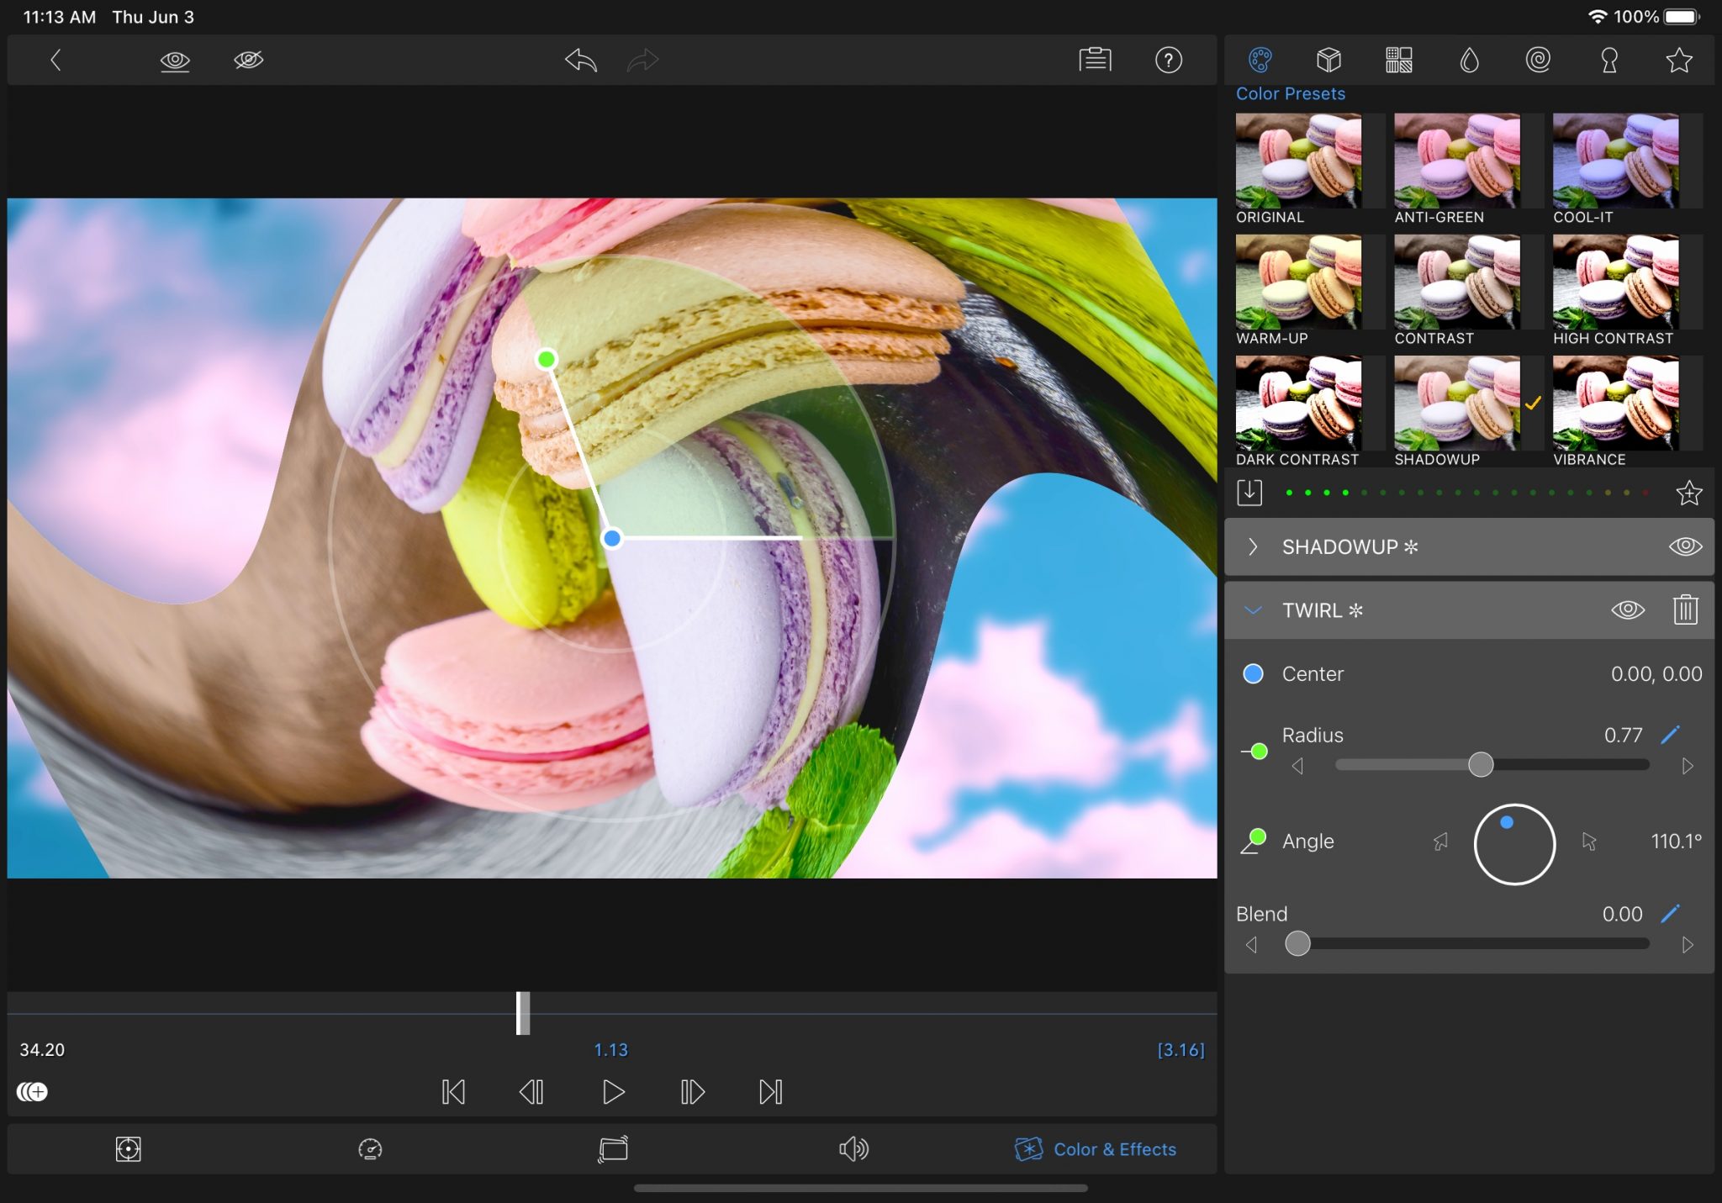The image size is (1722, 1203).
Task: Click the paste attributes clipboard icon
Action: pos(1095,60)
